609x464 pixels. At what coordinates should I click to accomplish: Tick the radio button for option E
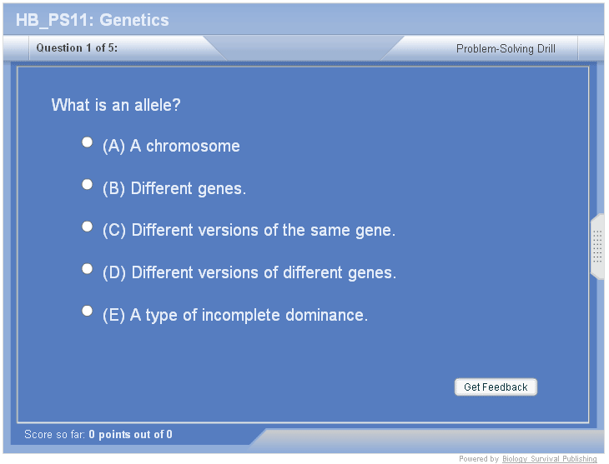pyautogui.click(x=87, y=311)
